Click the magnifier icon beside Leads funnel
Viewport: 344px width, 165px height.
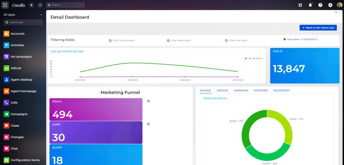coord(148,124)
